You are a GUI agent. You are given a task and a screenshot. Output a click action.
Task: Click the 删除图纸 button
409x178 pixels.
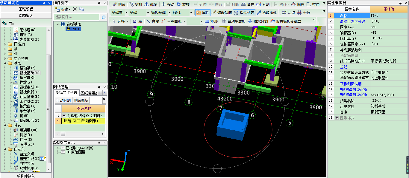(x=81, y=100)
